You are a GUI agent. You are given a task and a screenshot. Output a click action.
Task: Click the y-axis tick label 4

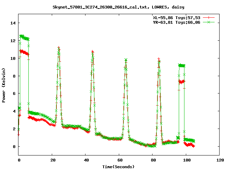pyautogui.click(x=14, y=111)
